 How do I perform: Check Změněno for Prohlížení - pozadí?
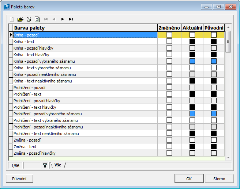click(169, 87)
